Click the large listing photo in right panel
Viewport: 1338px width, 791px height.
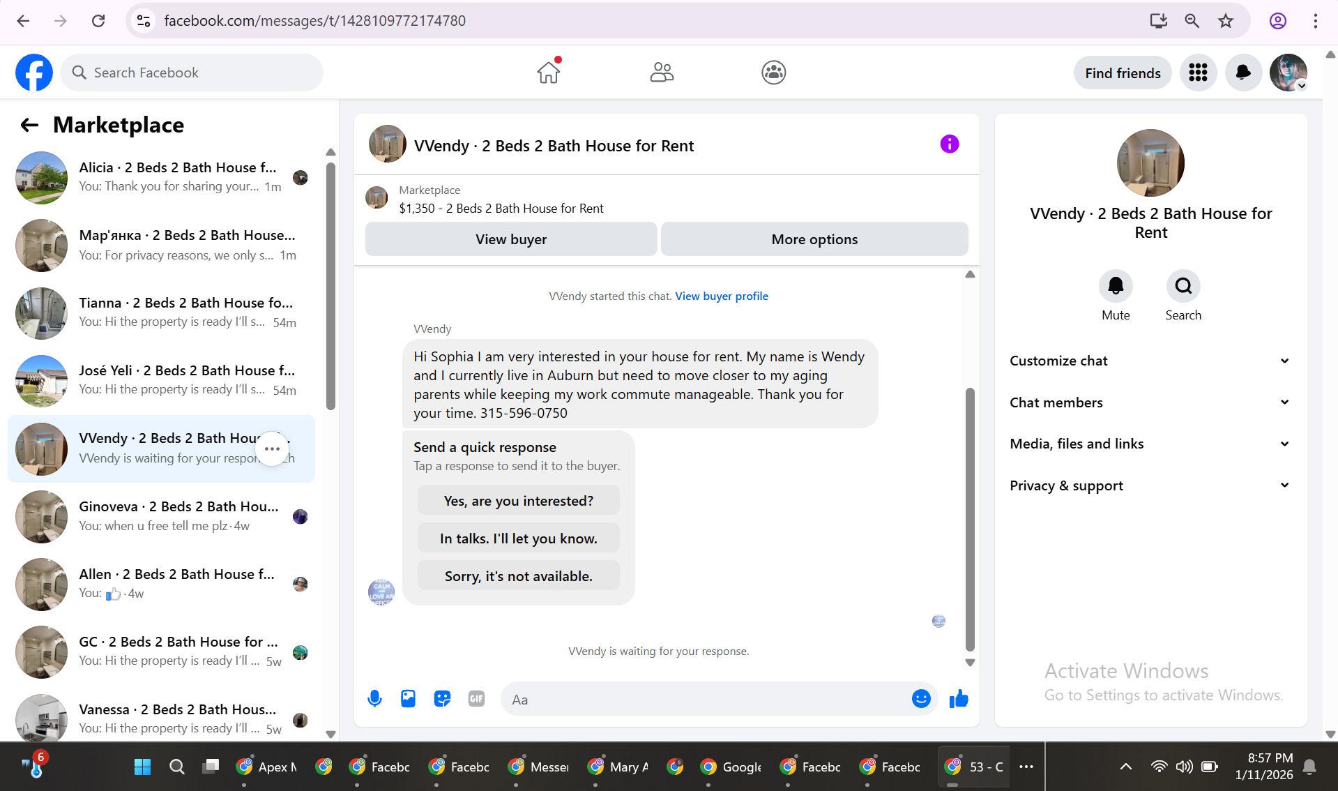(x=1150, y=163)
